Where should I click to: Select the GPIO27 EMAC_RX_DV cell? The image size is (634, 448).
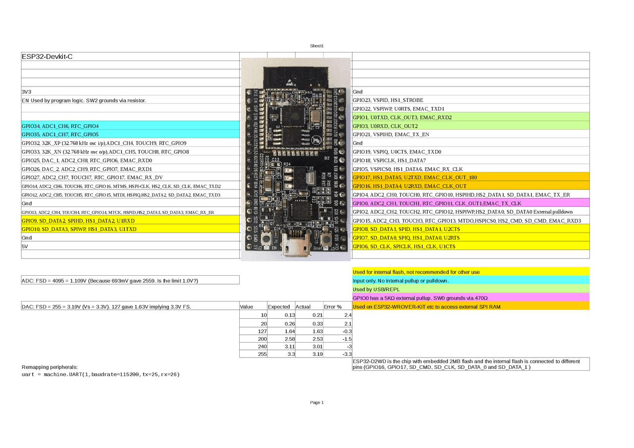(130, 177)
